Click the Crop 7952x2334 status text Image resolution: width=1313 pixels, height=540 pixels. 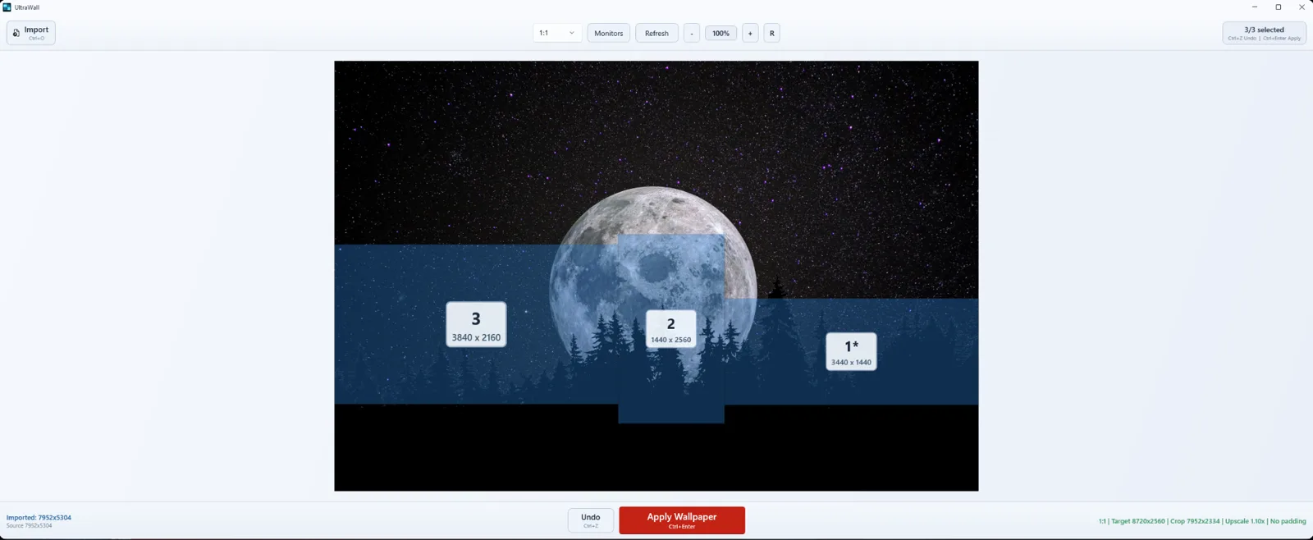1195,521
